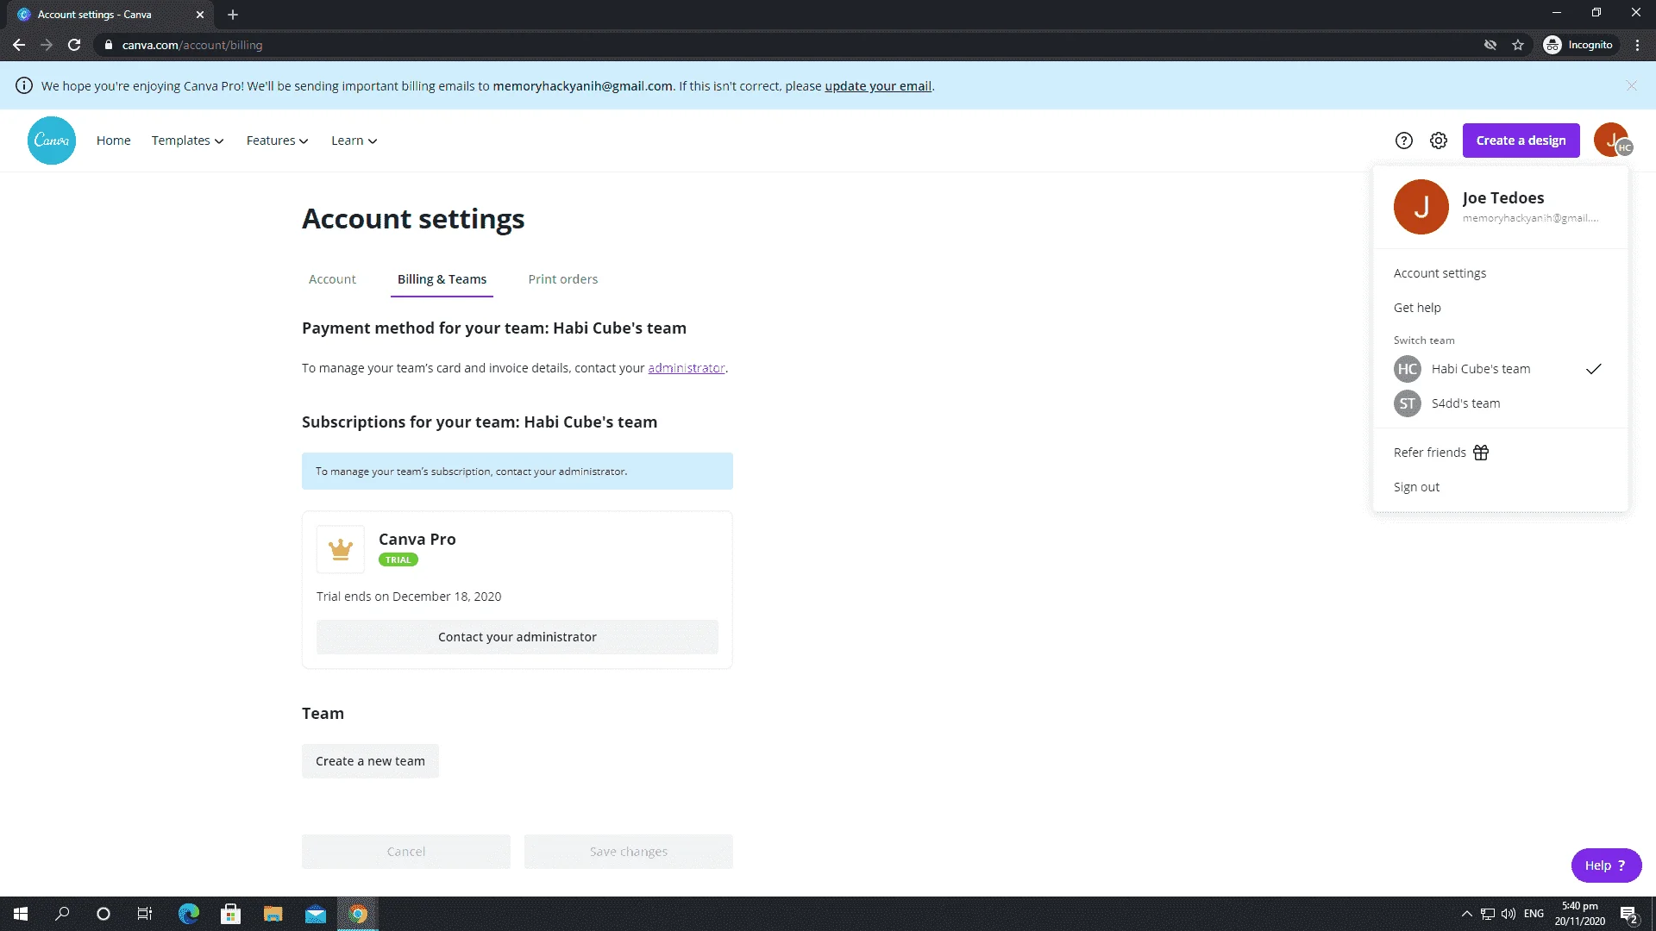Open Microsoft Edge from the taskbar

pyautogui.click(x=188, y=914)
